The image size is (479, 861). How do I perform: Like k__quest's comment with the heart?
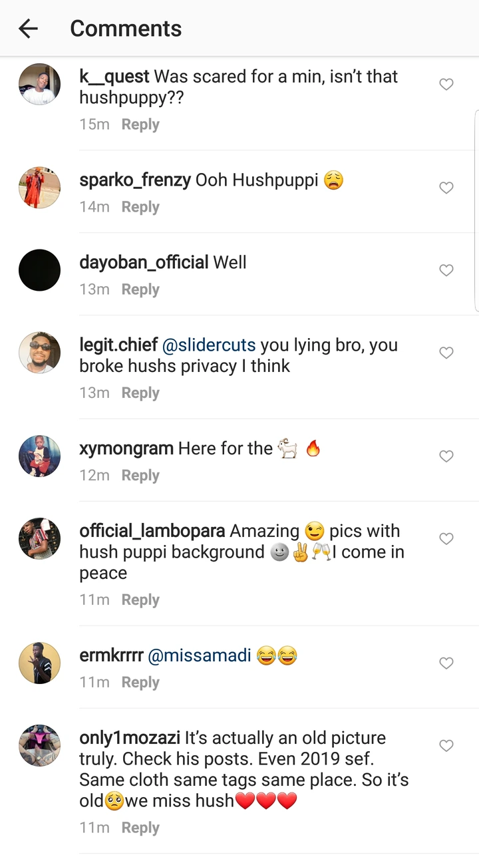tap(446, 85)
